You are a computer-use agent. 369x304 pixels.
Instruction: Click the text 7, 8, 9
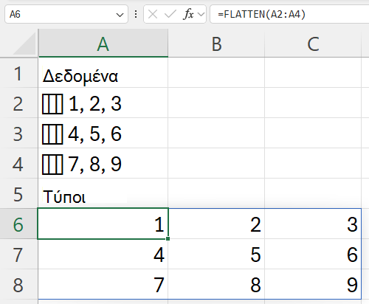tap(94, 165)
